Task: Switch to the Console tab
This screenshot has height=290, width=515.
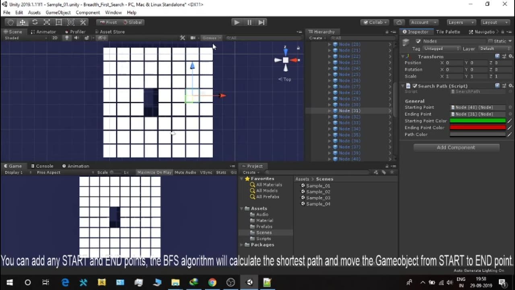Action: point(42,166)
